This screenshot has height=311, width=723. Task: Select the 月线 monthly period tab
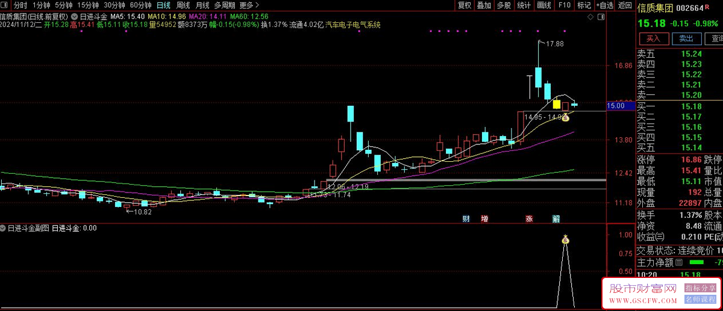pyautogui.click(x=202, y=5)
